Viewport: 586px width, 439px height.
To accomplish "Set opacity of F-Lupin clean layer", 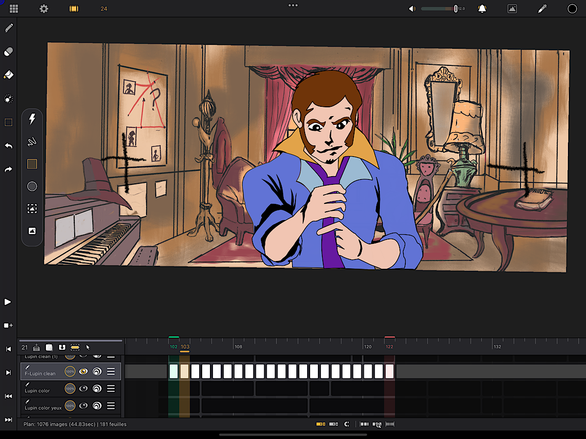I will [70, 372].
